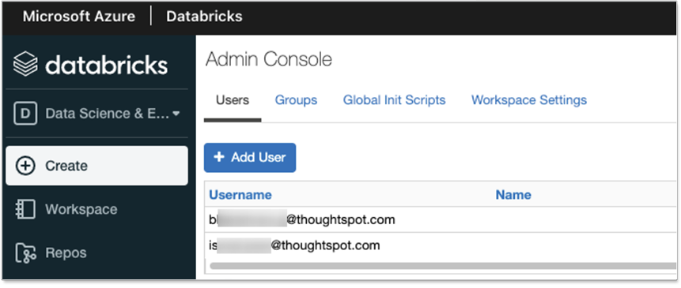Open the Create menu item

96,166
